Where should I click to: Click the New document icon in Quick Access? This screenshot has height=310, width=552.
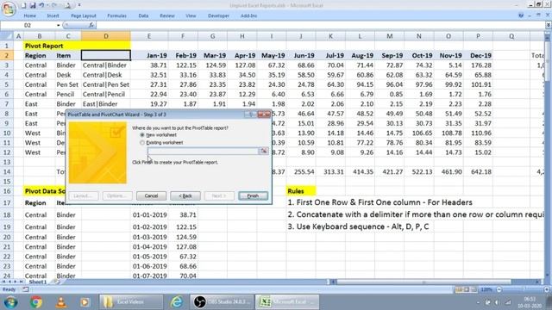pyautogui.click(x=23, y=5)
